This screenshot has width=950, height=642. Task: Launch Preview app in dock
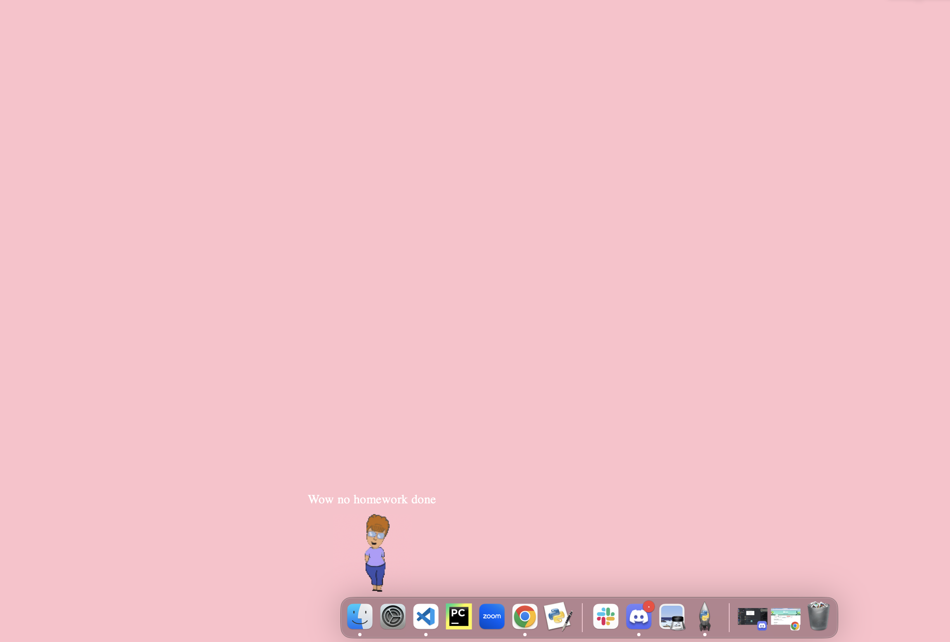pos(671,616)
